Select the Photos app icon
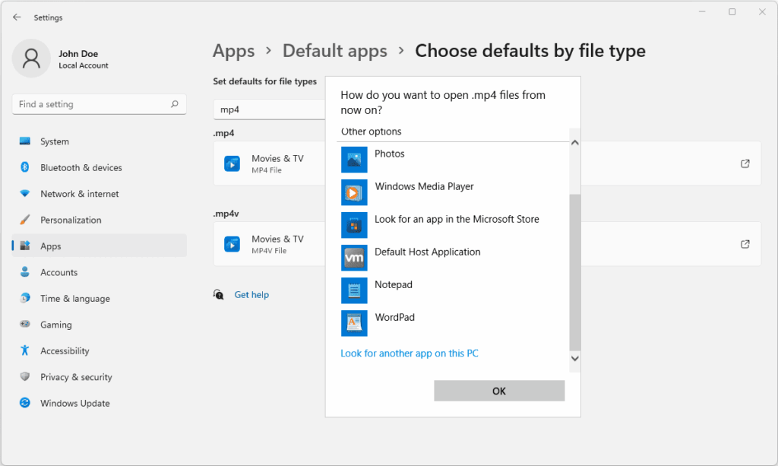The height and width of the screenshot is (466, 778). tap(354, 160)
